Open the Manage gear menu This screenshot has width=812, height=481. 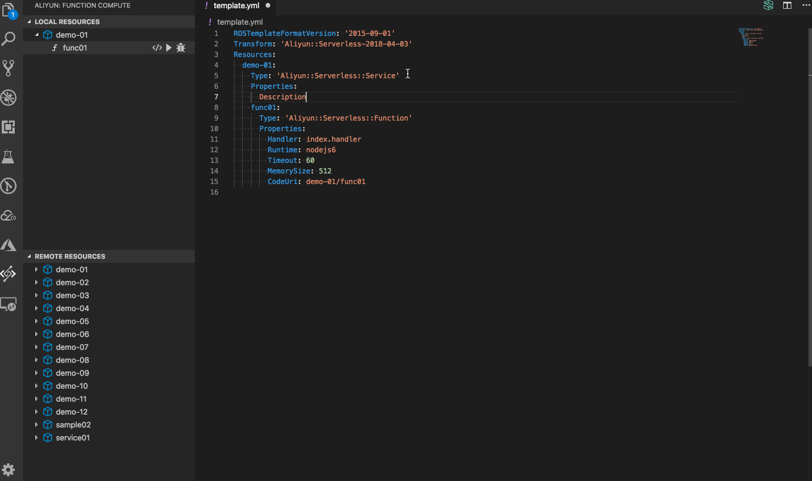(x=9, y=470)
